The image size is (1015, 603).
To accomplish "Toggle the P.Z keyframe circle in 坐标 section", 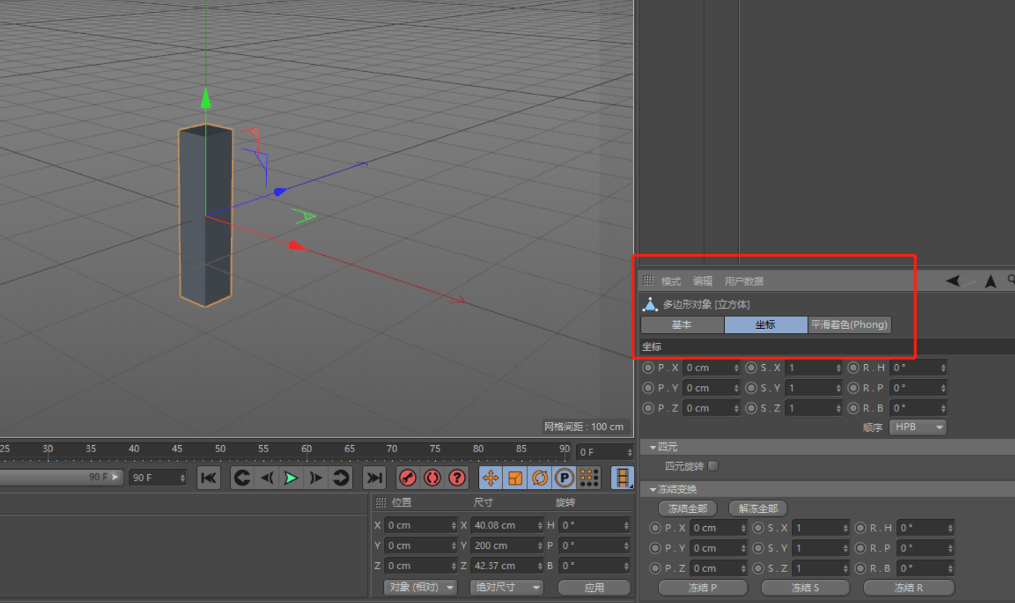I will coord(648,408).
